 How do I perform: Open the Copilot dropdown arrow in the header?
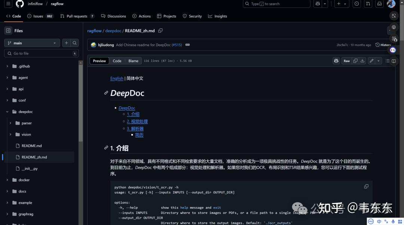click(325, 4)
